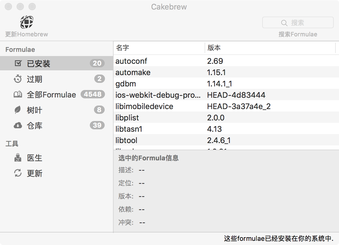The image size is (339, 245).
Task: Sort by the 名字 column header
Action: [159, 48]
